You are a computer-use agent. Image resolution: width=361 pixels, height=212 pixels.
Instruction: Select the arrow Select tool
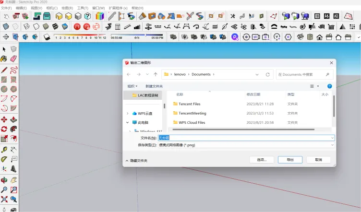click(4, 49)
